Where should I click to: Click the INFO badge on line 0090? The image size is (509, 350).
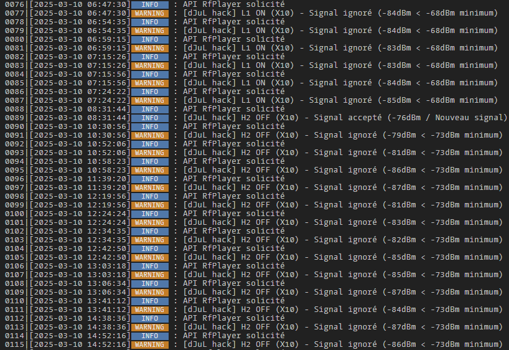(x=149, y=126)
